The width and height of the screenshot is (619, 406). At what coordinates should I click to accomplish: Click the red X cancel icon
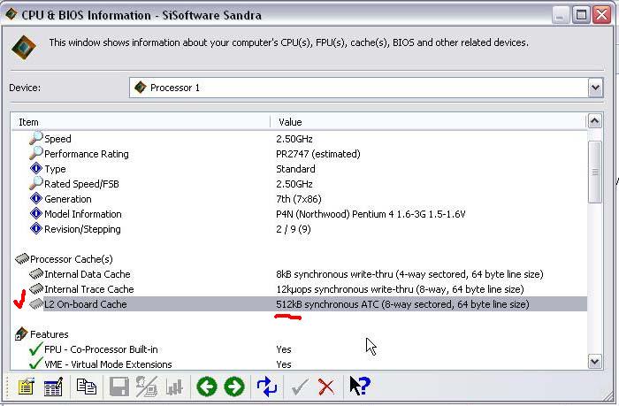[x=326, y=387]
